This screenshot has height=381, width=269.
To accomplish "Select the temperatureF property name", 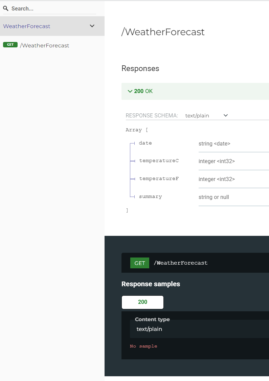I will coord(159,179).
